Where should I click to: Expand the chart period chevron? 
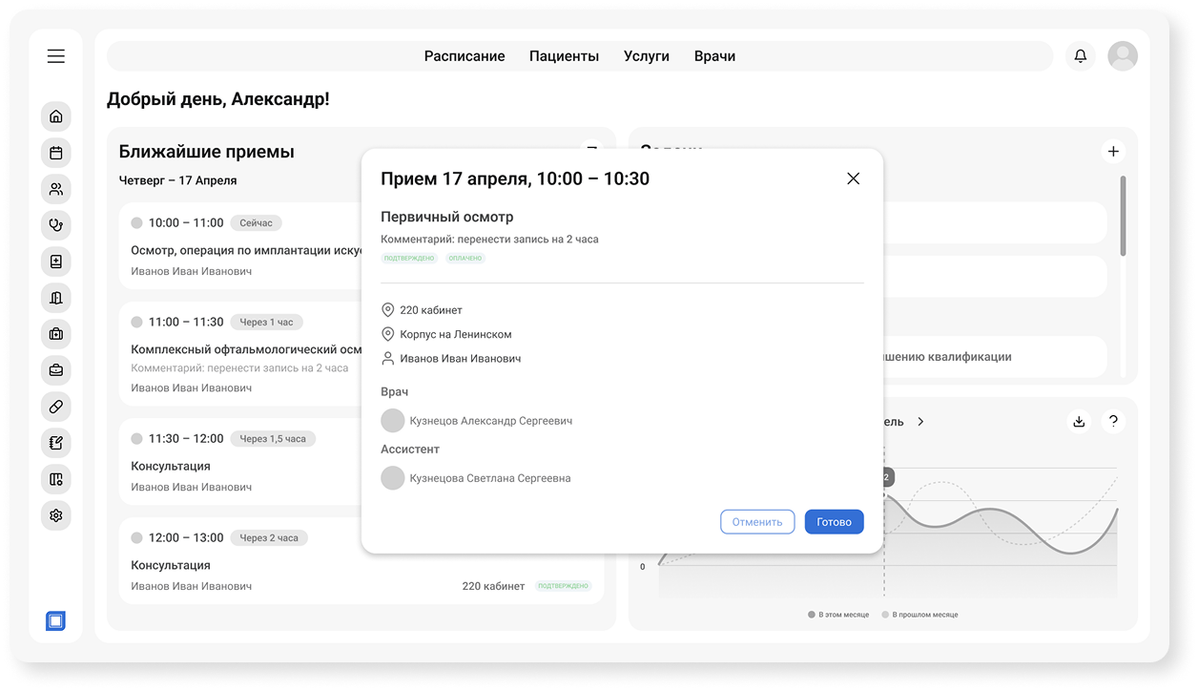(x=920, y=421)
